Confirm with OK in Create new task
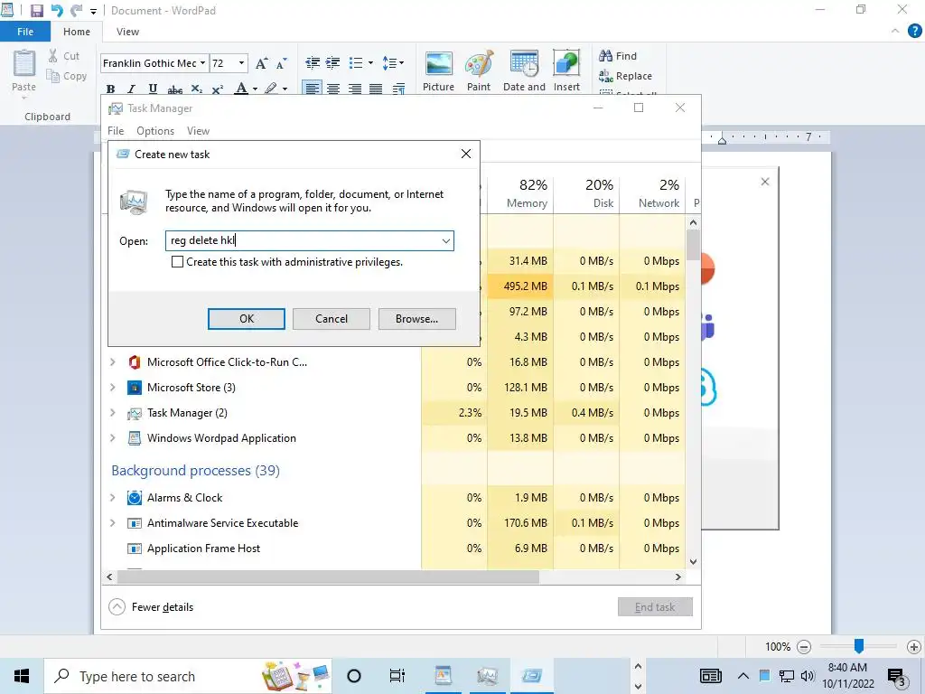The width and height of the screenshot is (925, 694). click(x=246, y=319)
